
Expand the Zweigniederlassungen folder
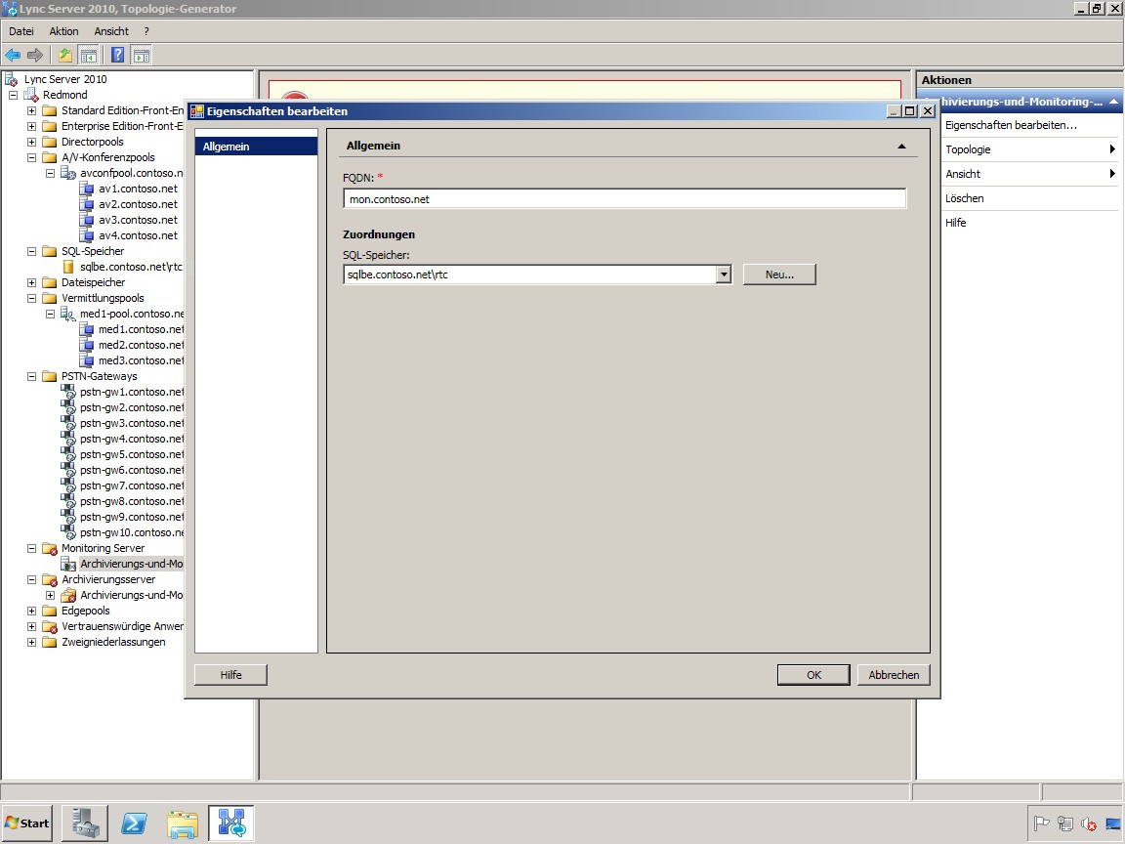pos(31,643)
